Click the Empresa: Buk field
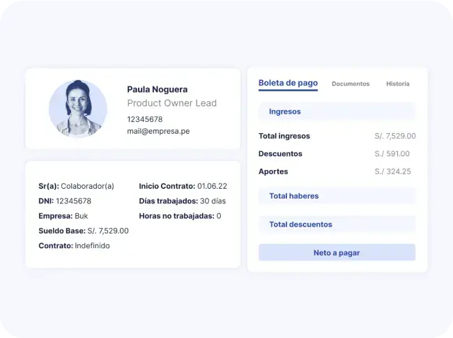The height and width of the screenshot is (338, 453). (63, 216)
